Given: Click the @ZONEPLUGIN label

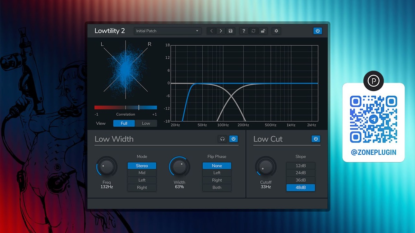Looking at the screenshot, I should [x=373, y=152].
